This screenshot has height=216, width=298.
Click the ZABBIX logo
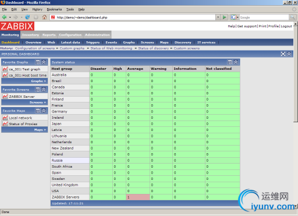[17, 26]
